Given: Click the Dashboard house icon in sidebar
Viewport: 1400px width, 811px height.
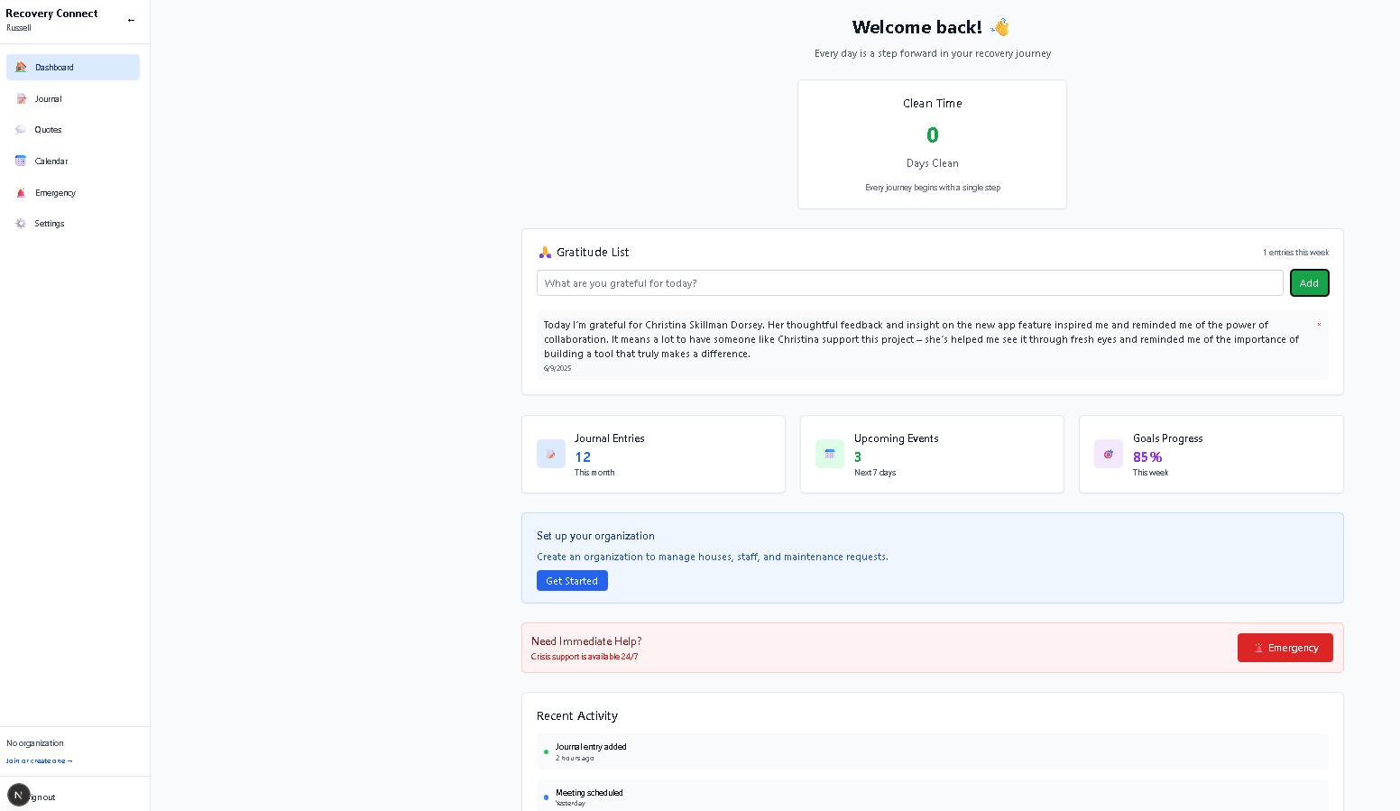Looking at the screenshot, I should coord(21,67).
